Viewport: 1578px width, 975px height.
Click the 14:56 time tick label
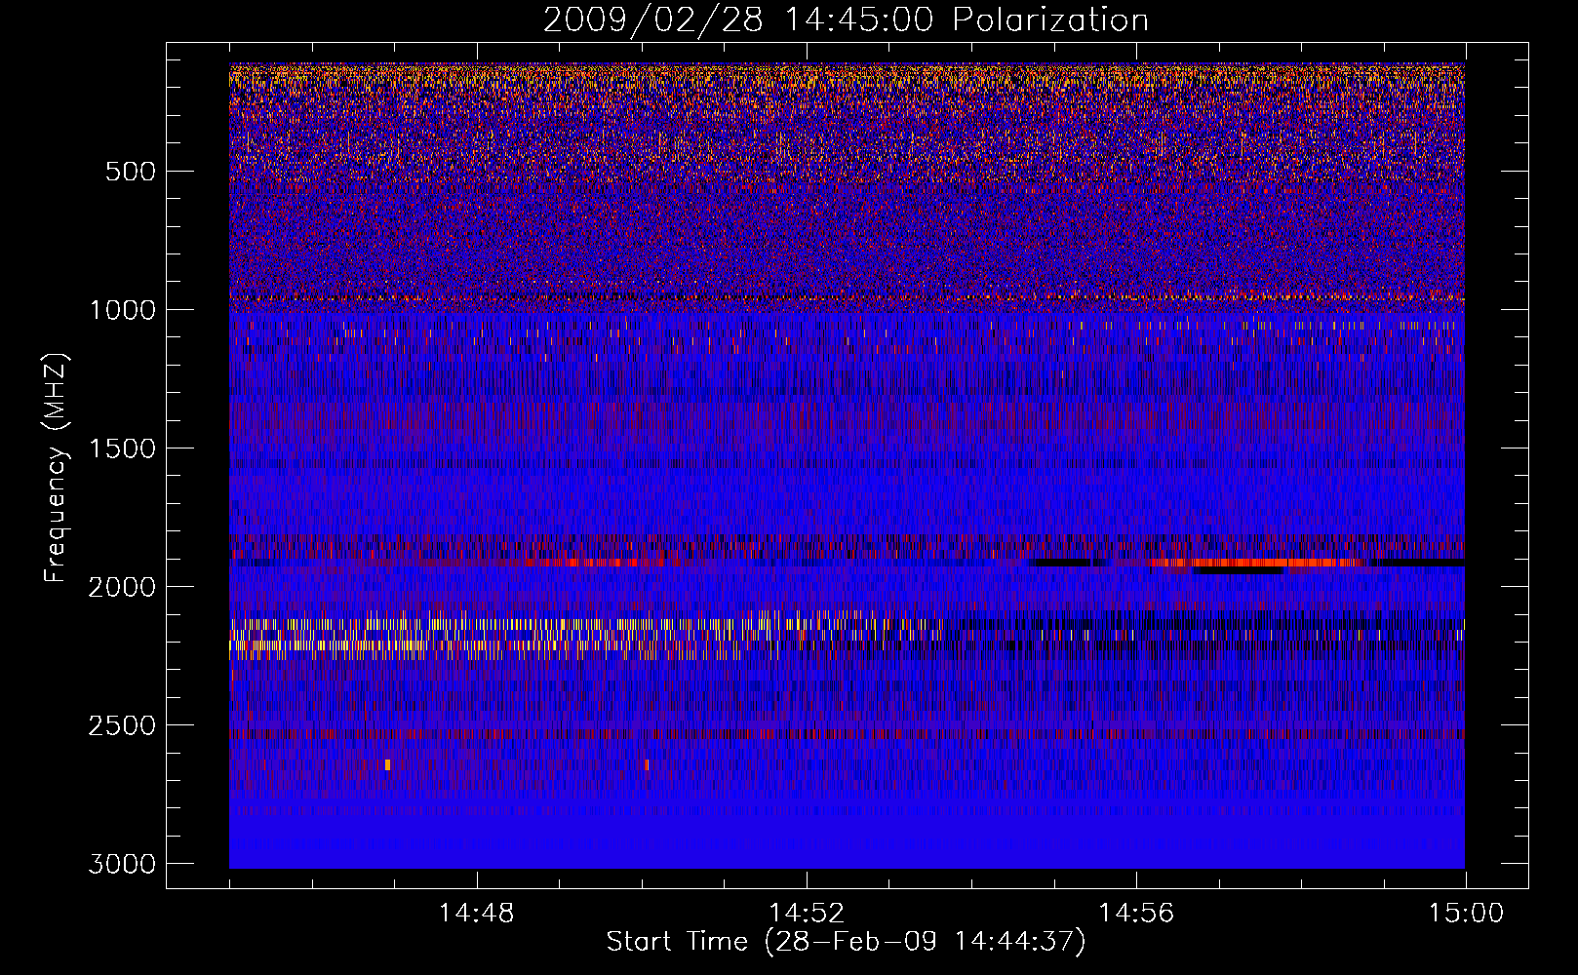[1135, 914]
